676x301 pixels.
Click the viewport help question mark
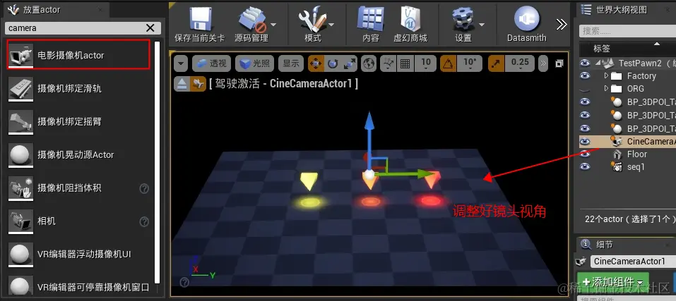(x=184, y=282)
